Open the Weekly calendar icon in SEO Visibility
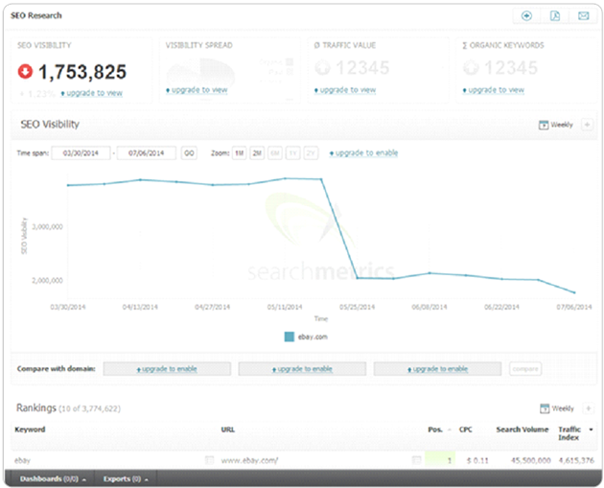The image size is (604, 488). pos(544,125)
